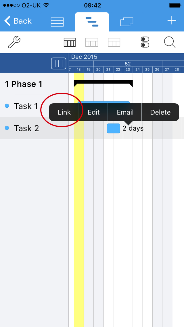
Task: Select the widest timeline zoom icon
Action: point(114,42)
